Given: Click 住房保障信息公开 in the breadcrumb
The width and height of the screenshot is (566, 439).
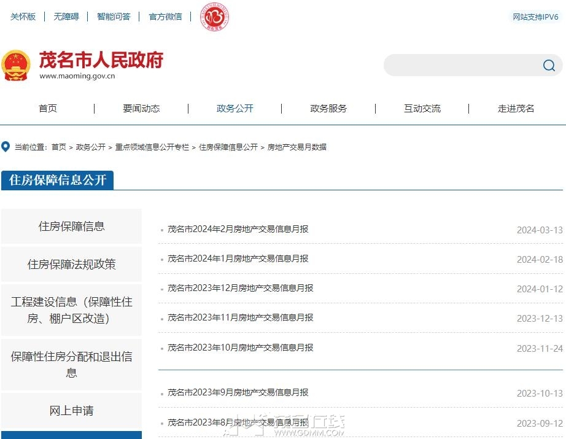Looking at the screenshot, I should (x=228, y=147).
